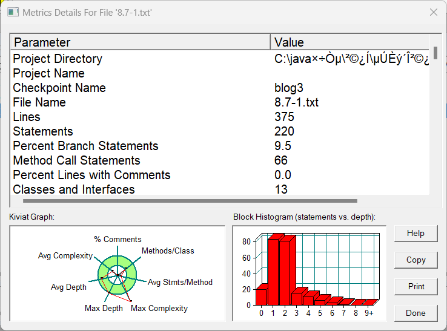Click the Lines value 375
Screen dimensions: 447x331
point(284,117)
